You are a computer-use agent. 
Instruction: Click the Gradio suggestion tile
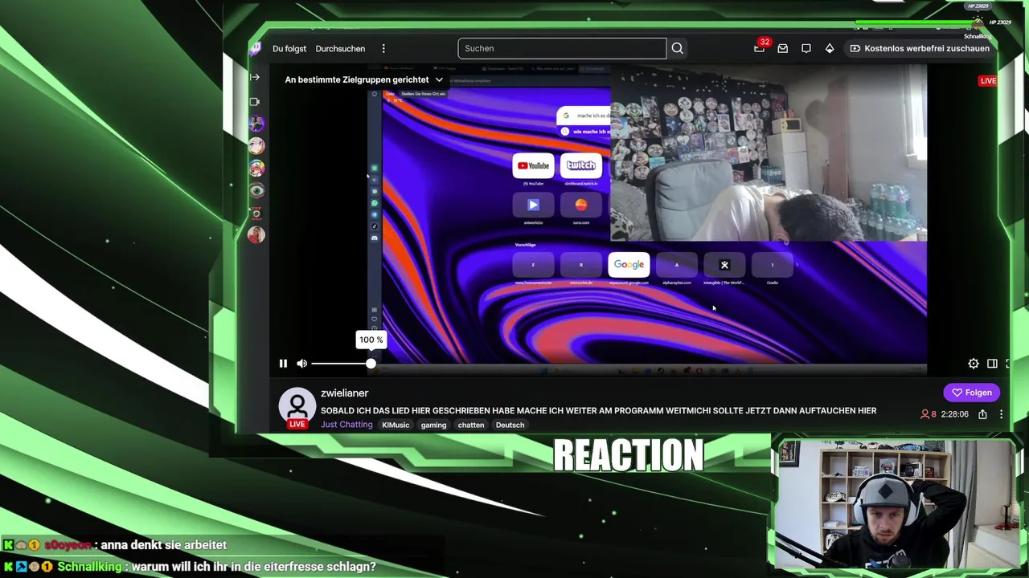click(772, 264)
